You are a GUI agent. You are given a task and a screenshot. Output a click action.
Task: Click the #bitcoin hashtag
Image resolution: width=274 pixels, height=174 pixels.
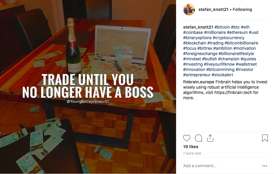pyautogui.click(x=222, y=27)
